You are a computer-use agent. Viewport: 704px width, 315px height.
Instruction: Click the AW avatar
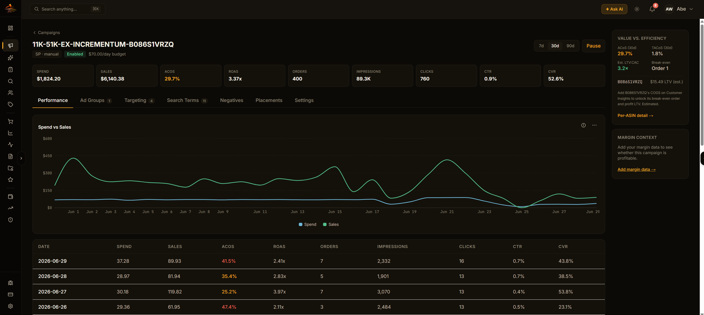click(x=669, y=9)
